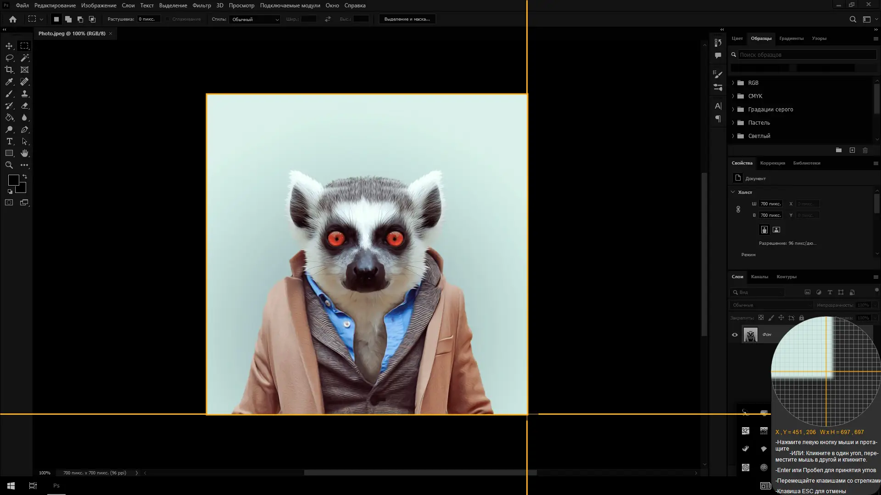This screenshot has height=495, width=881.
Task: Go to the Home screen button
Action: coord(13,19)
